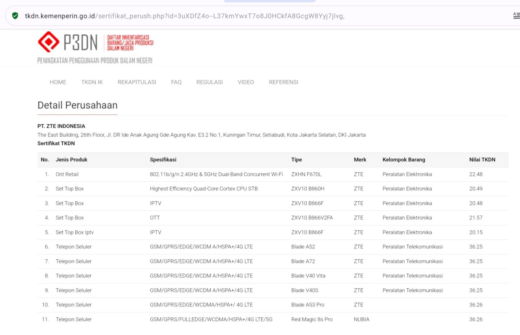
Task: Open the reader mode icon in address bar
Action: point(516,16)
